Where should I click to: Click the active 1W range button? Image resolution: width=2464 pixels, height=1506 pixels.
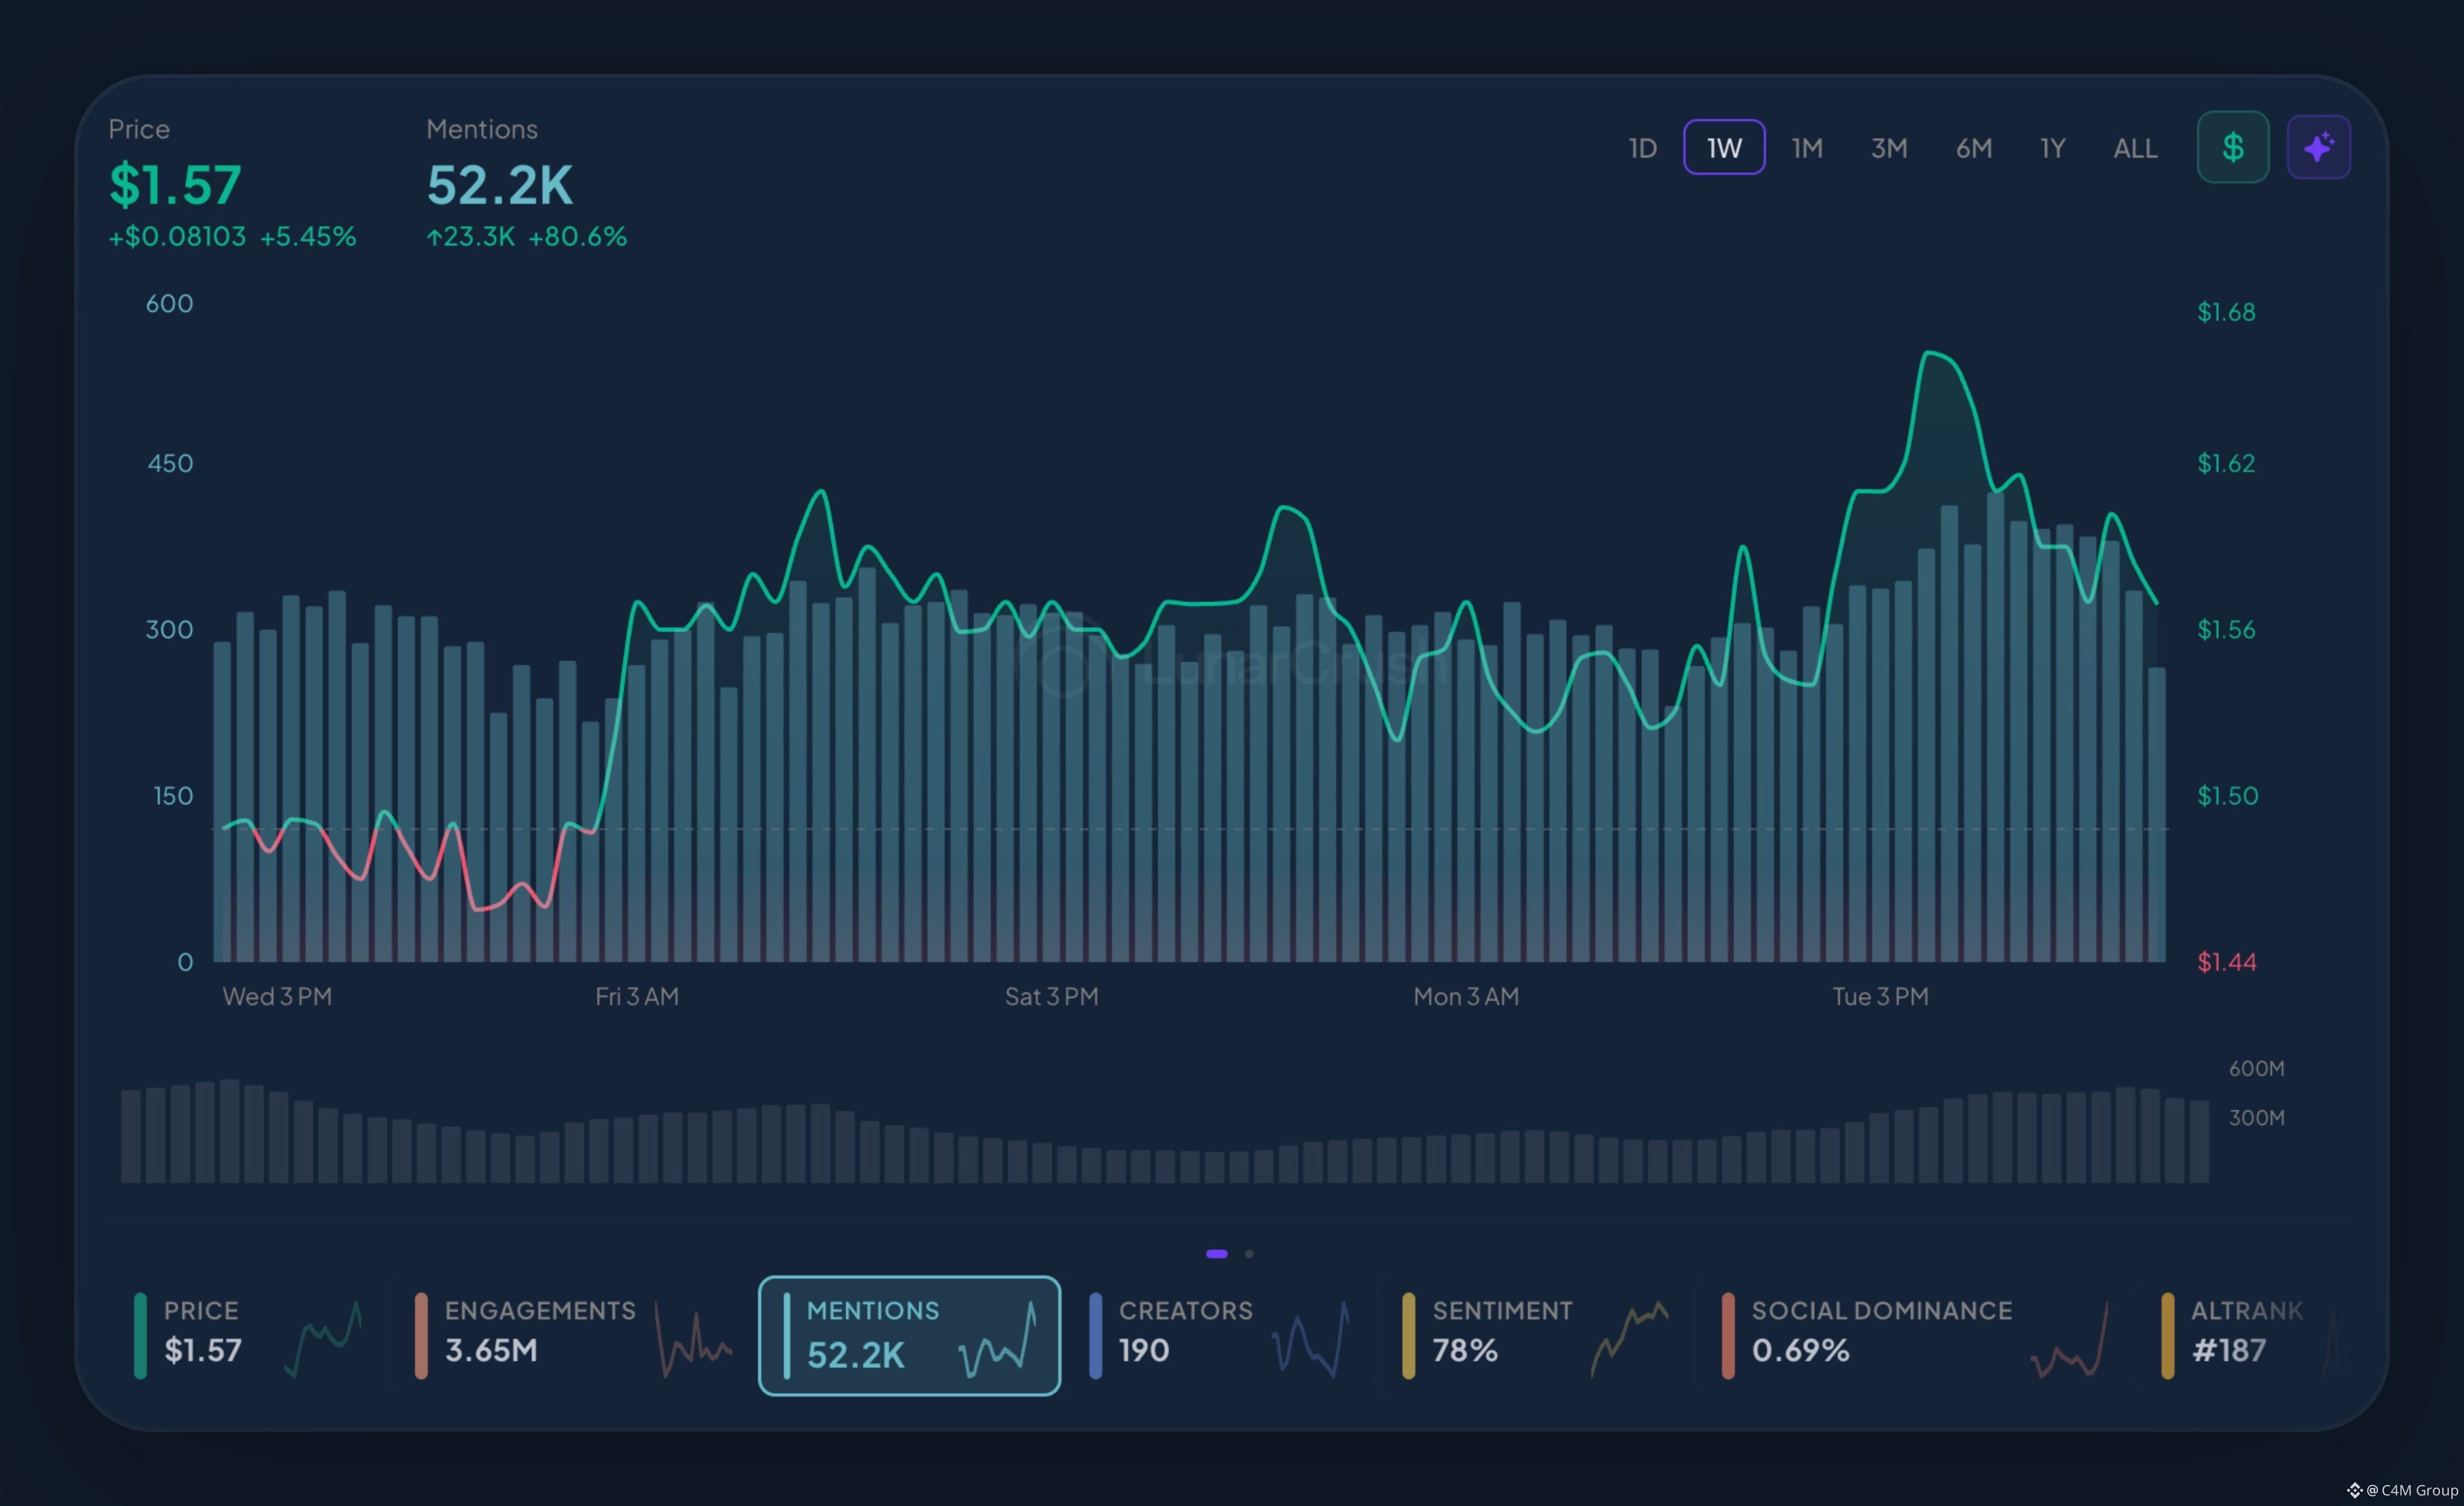click(1724, 147)
